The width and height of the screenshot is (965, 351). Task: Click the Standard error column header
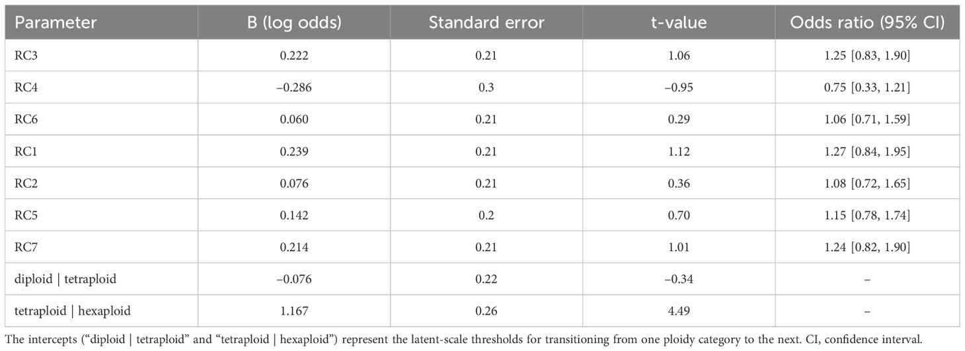coord(486,22)
